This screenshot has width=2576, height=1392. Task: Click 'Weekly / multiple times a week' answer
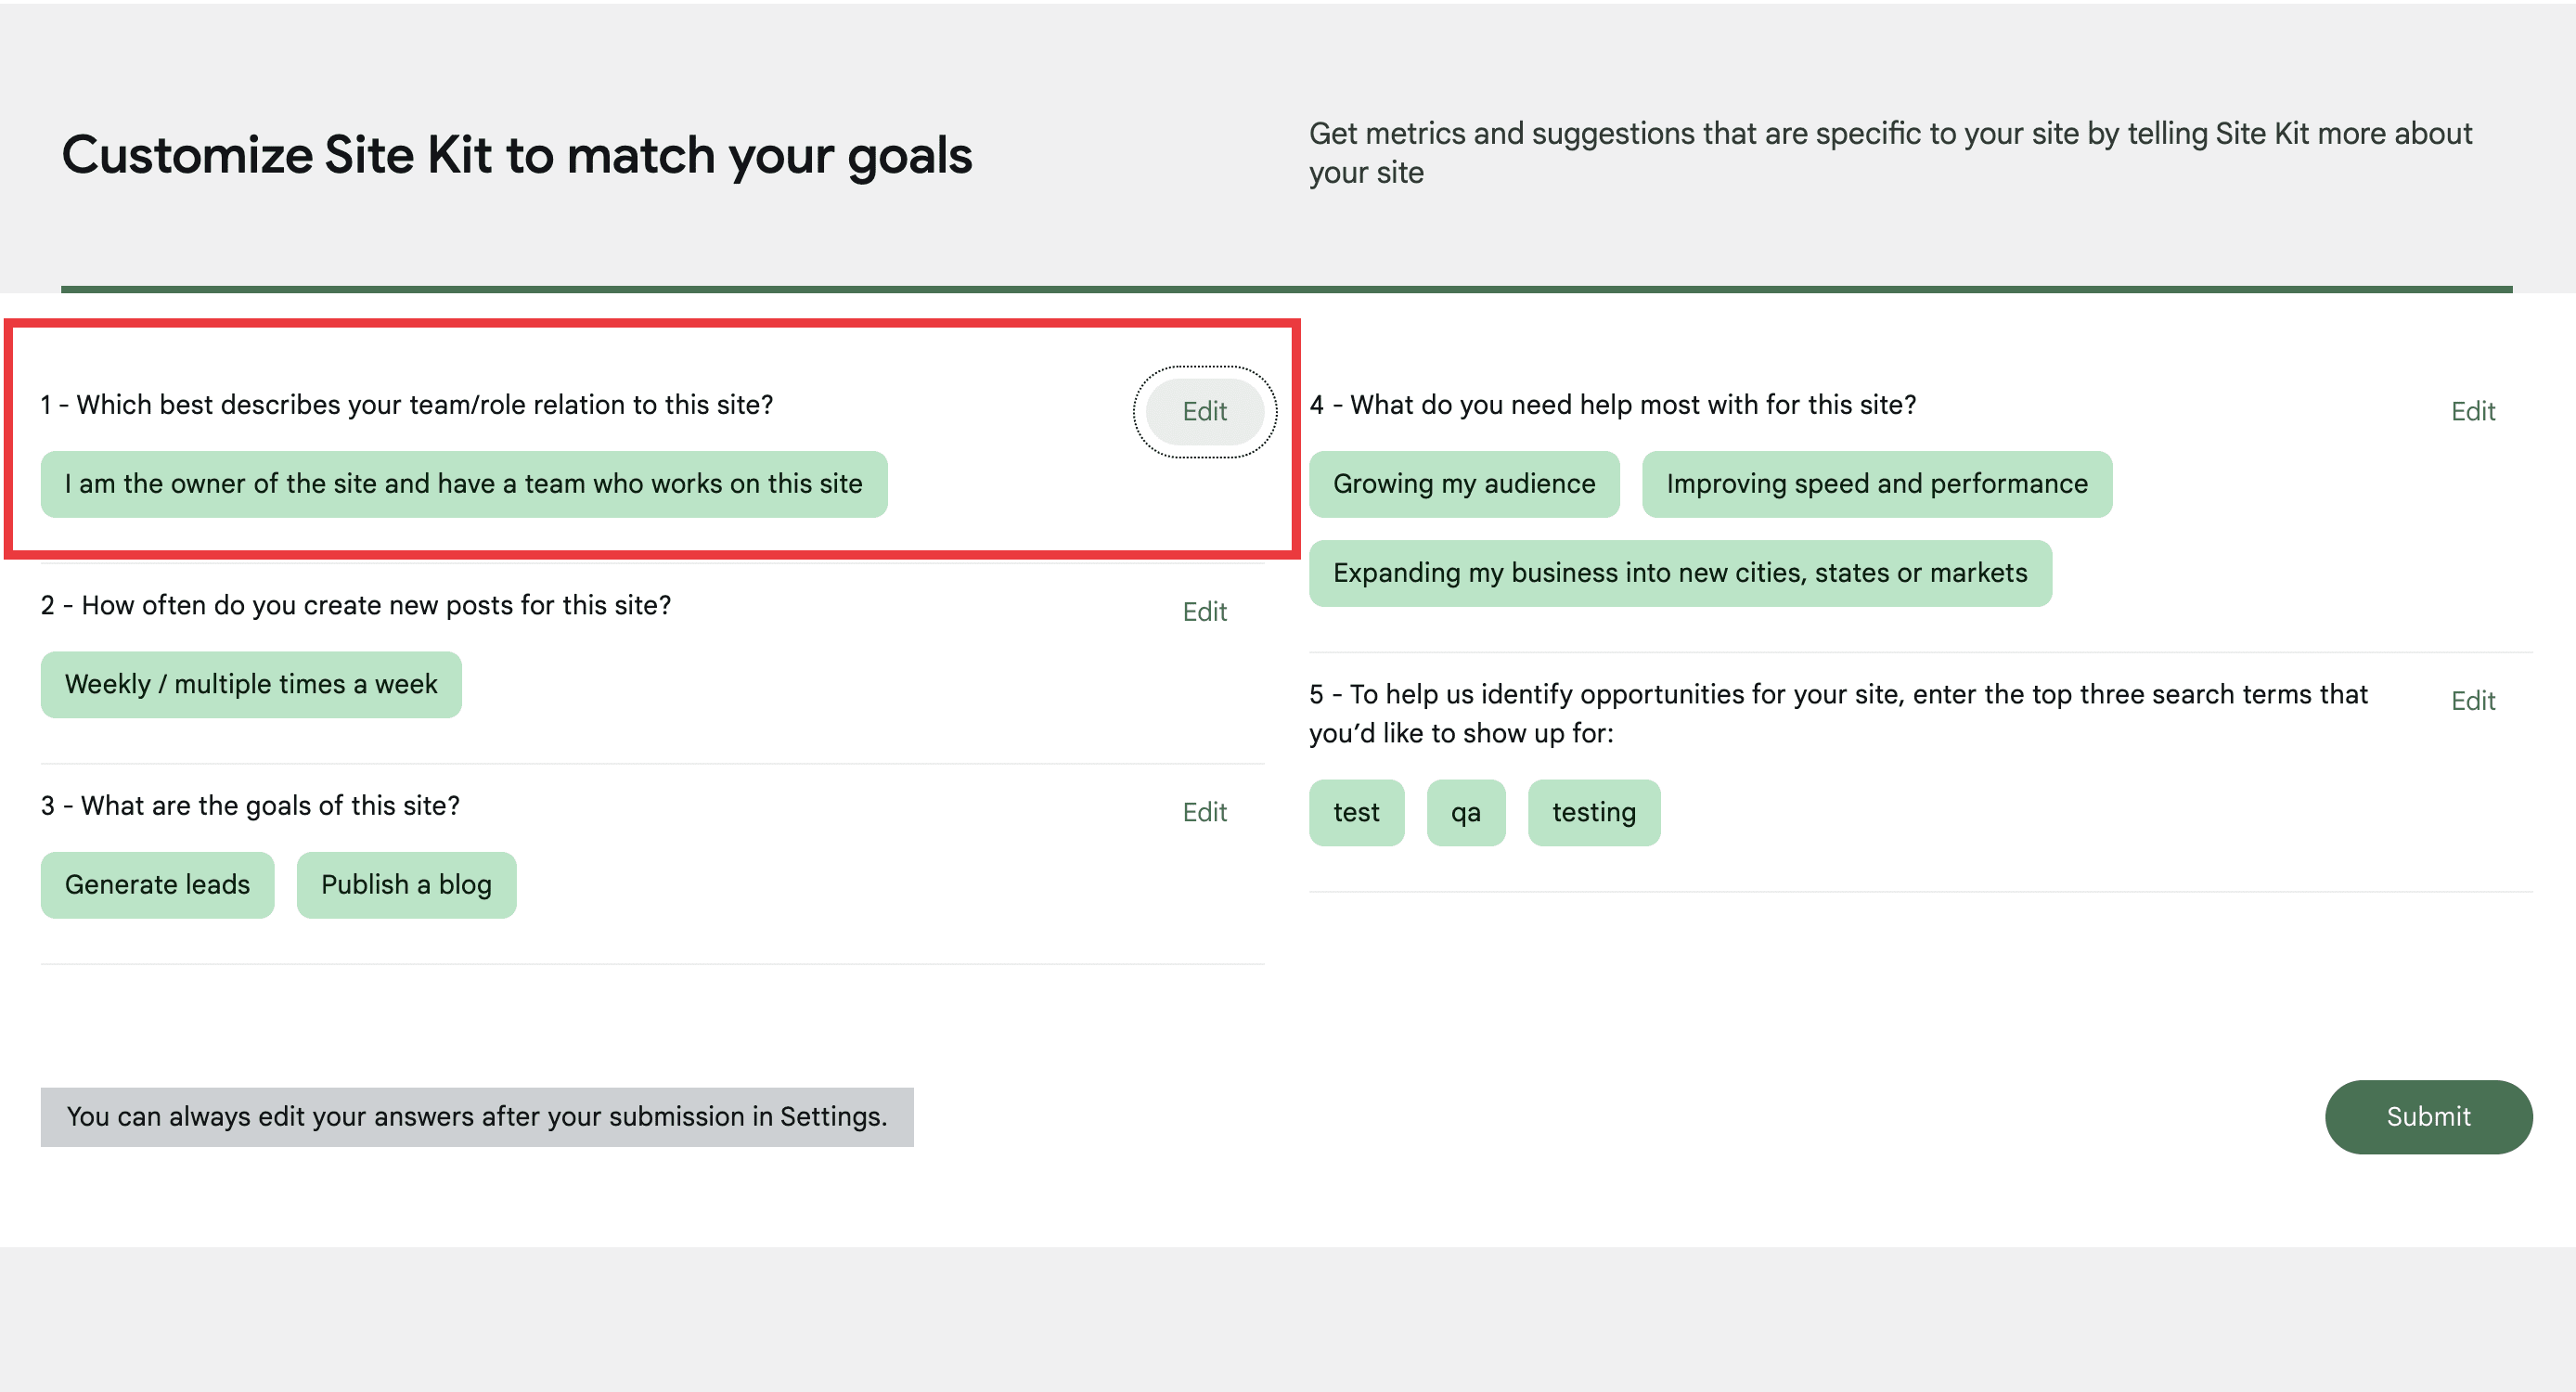coord(251,684)
